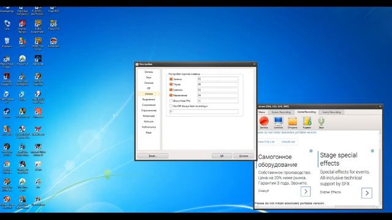
Task: Click the Always hide recording hotkey field
Action: pos(204,111)
